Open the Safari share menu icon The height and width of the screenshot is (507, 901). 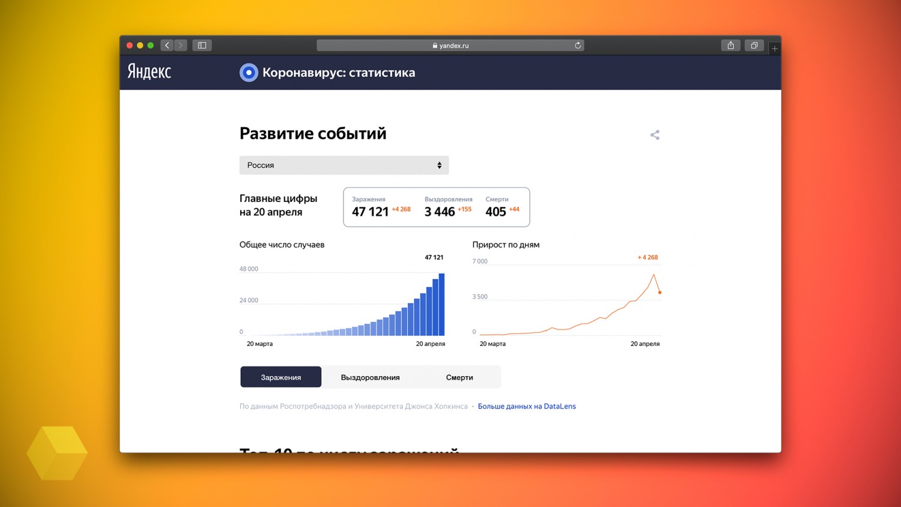coord(730,45)
